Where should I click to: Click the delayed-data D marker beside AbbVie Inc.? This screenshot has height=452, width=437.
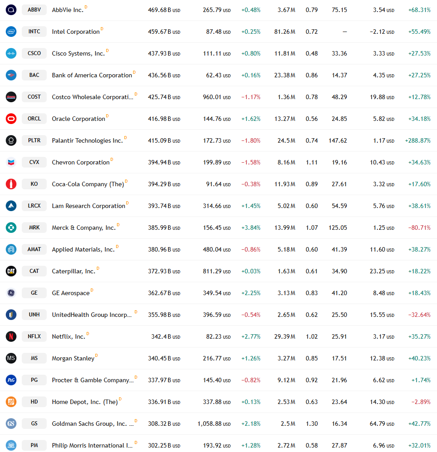point(86,7)
